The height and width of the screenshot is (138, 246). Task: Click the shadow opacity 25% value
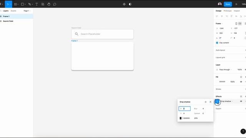tap(196, 118)
